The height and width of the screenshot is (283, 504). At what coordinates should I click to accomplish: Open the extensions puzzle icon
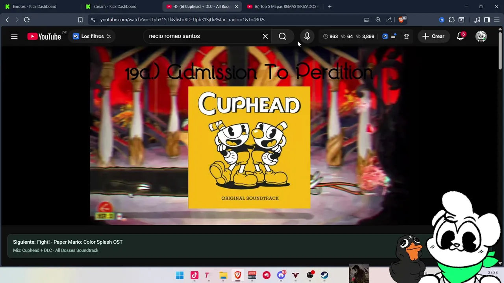pyautogui.click(x=452, y=20)
